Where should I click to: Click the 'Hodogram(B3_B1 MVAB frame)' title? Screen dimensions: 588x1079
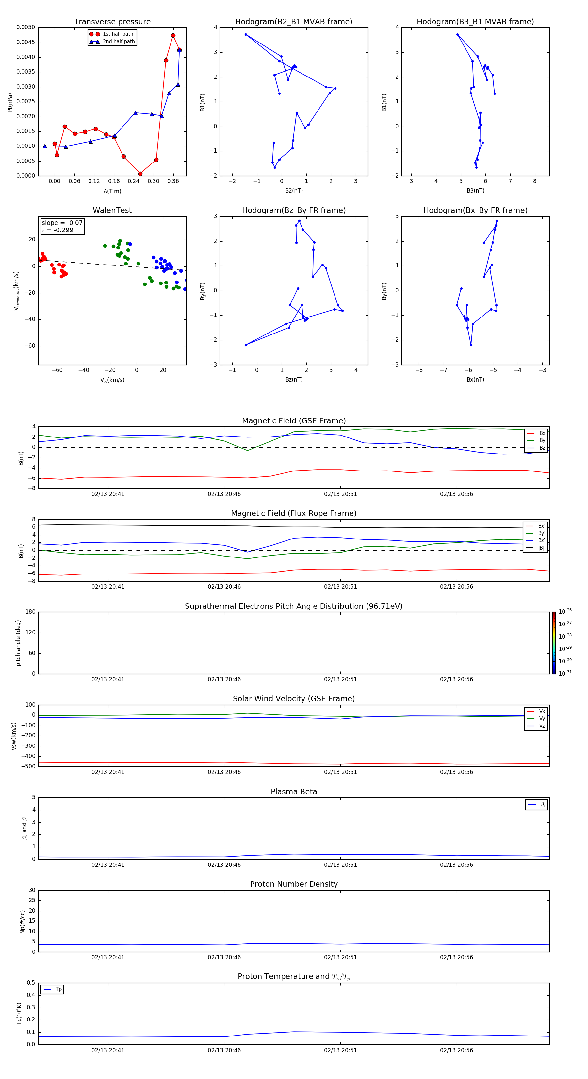click(475, 22)
